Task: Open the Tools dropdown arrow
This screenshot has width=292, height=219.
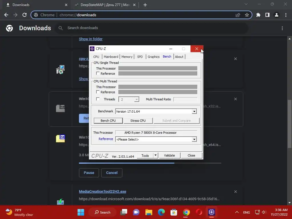Action: [x=155, y=155]
